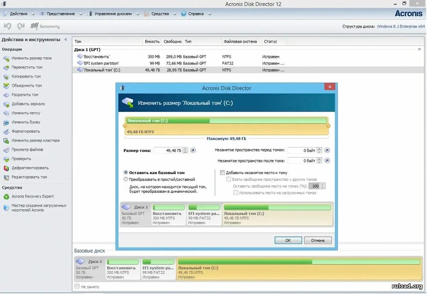Open the Средства menu

click(x=160, y=14)
